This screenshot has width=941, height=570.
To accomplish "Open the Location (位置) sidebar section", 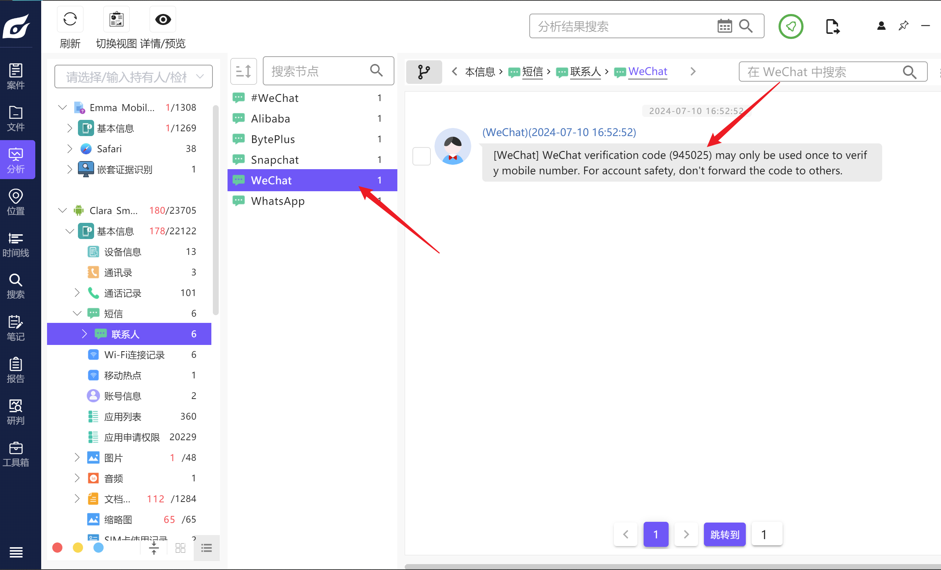I will point(16,202).
